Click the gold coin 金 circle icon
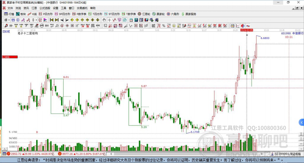This screenshot has width=304, height=163. [174, 25]
